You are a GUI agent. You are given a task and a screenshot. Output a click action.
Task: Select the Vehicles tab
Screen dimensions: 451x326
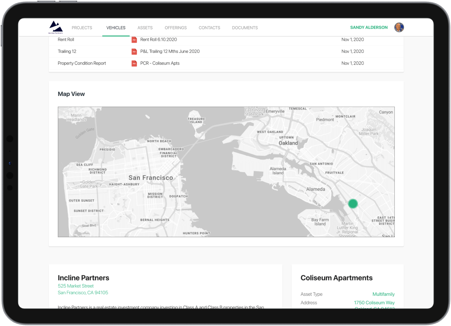pos(116,28)
